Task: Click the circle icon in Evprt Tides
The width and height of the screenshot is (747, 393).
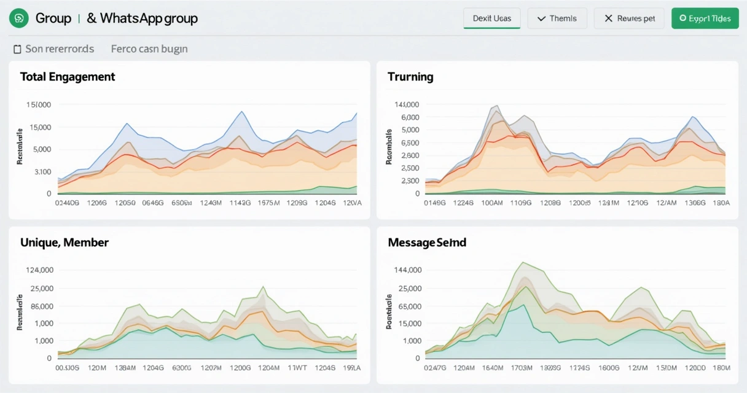Action: pyautogui.click(x=682, y=18)
